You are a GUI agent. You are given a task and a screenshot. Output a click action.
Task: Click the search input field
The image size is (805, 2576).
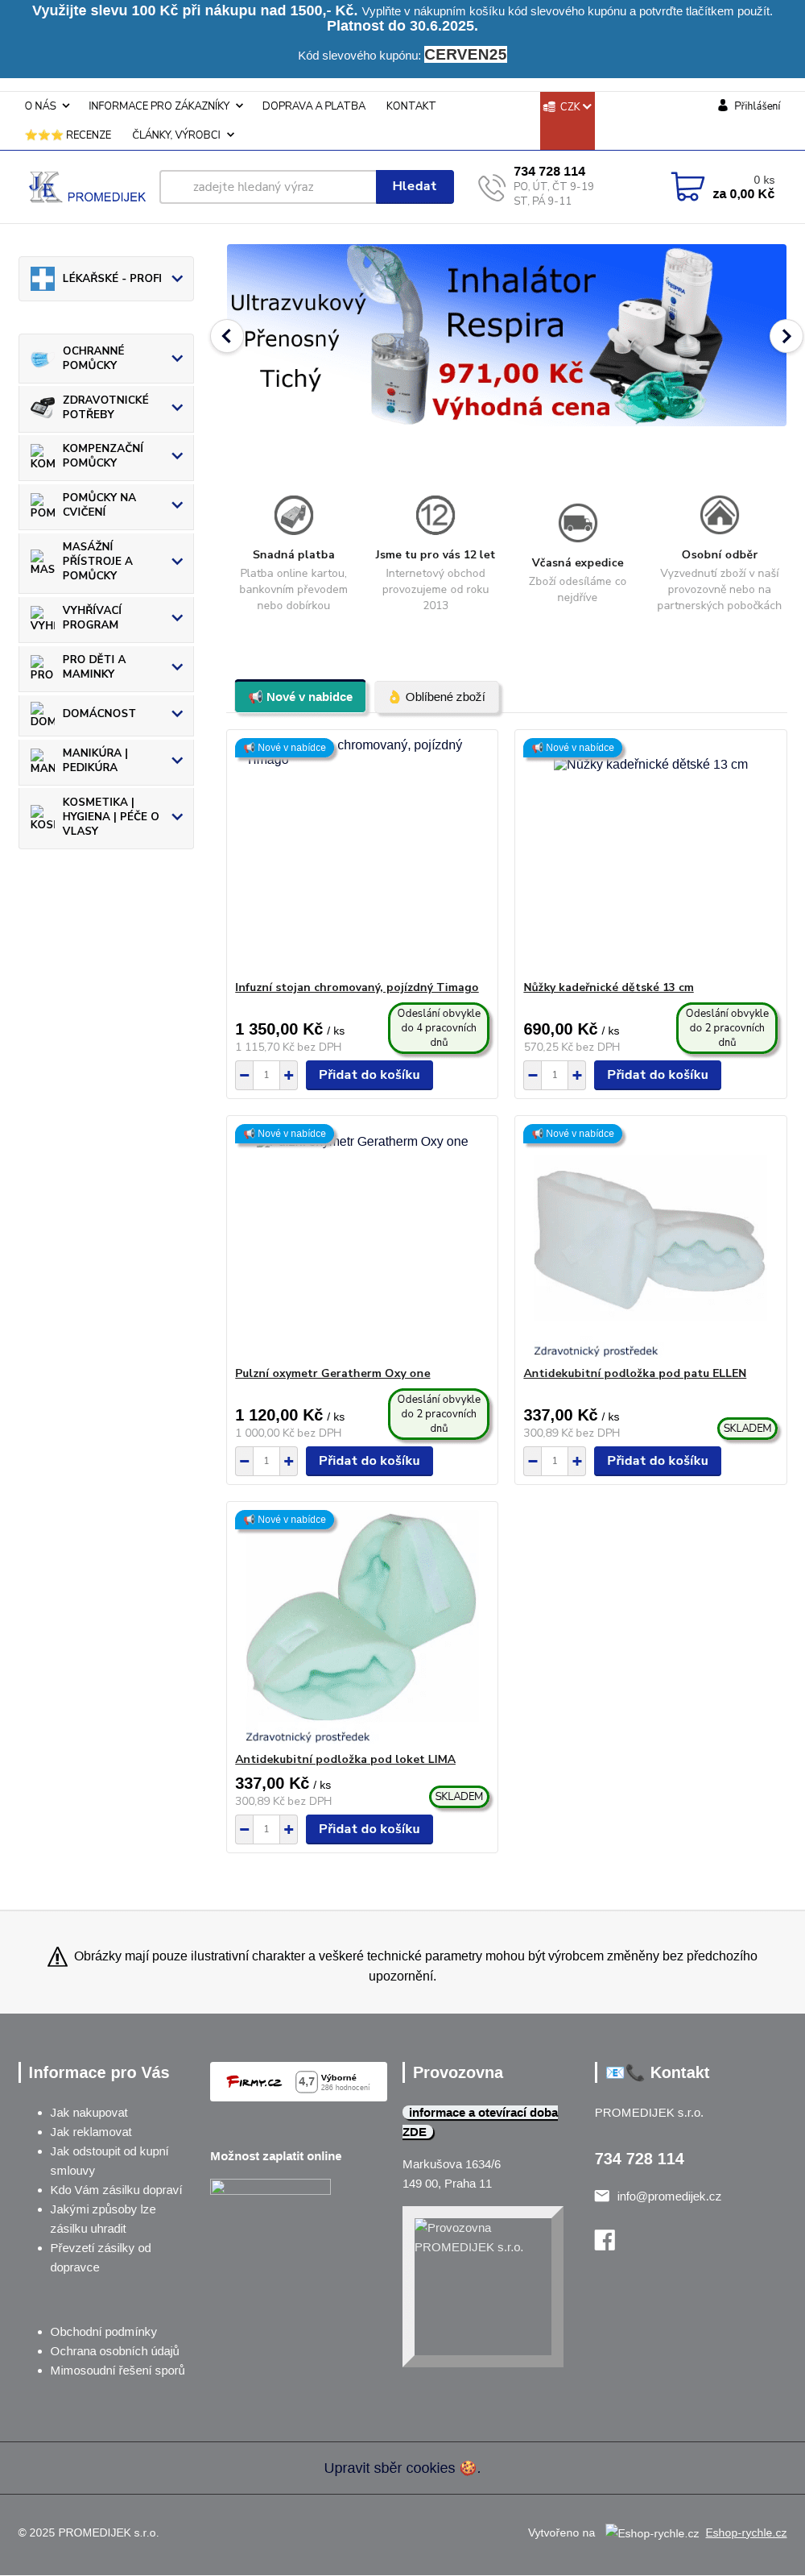268,187
